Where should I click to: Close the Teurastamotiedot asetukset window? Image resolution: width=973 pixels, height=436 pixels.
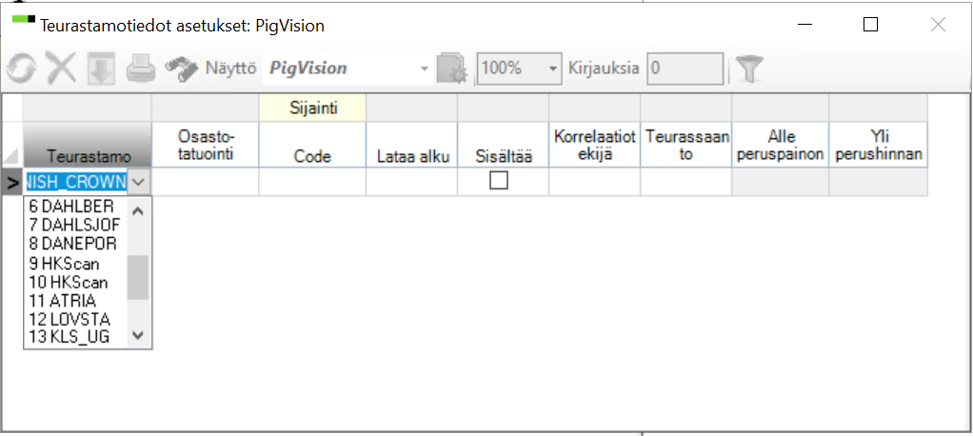tap(939, 25)
